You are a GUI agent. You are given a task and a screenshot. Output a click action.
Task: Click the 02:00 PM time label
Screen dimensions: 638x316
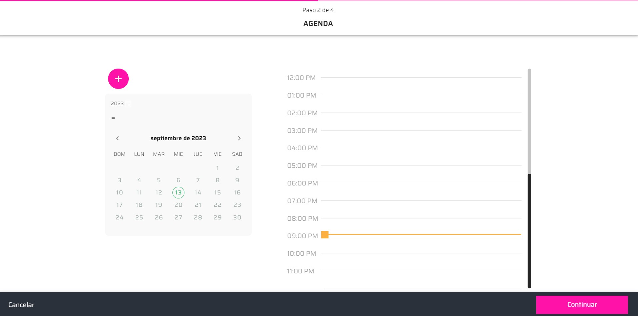302,113
